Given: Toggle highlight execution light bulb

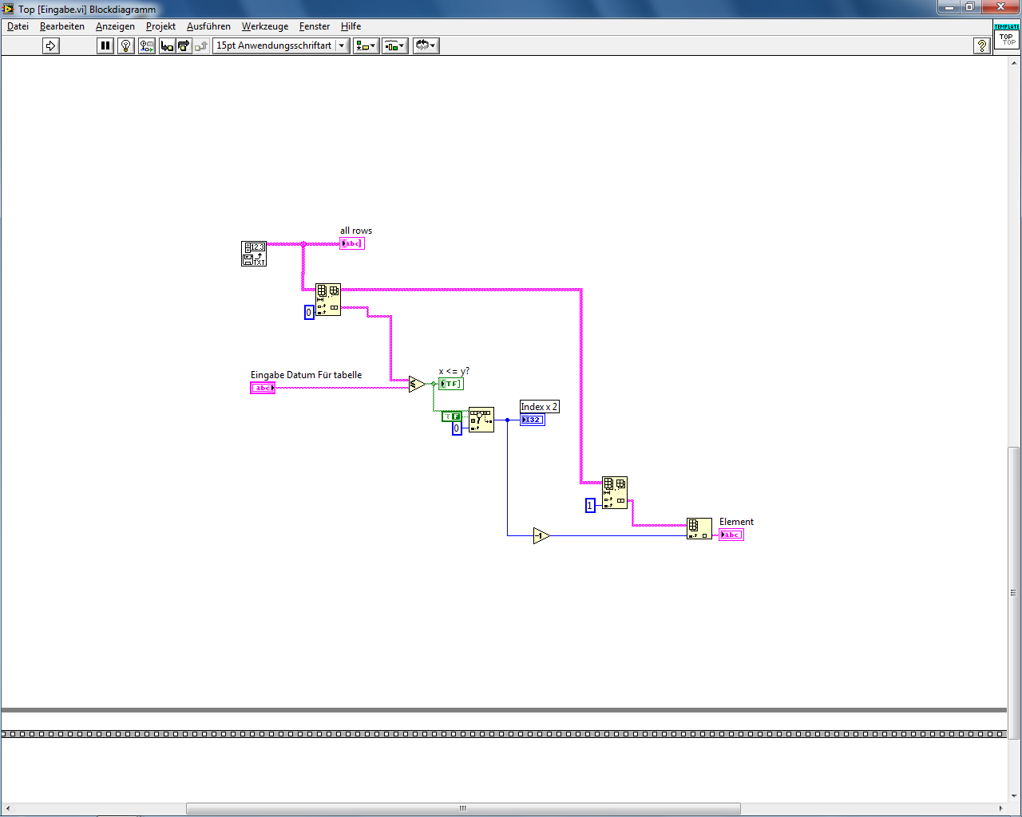Looking at the screenshot, I should coord(125,45).
